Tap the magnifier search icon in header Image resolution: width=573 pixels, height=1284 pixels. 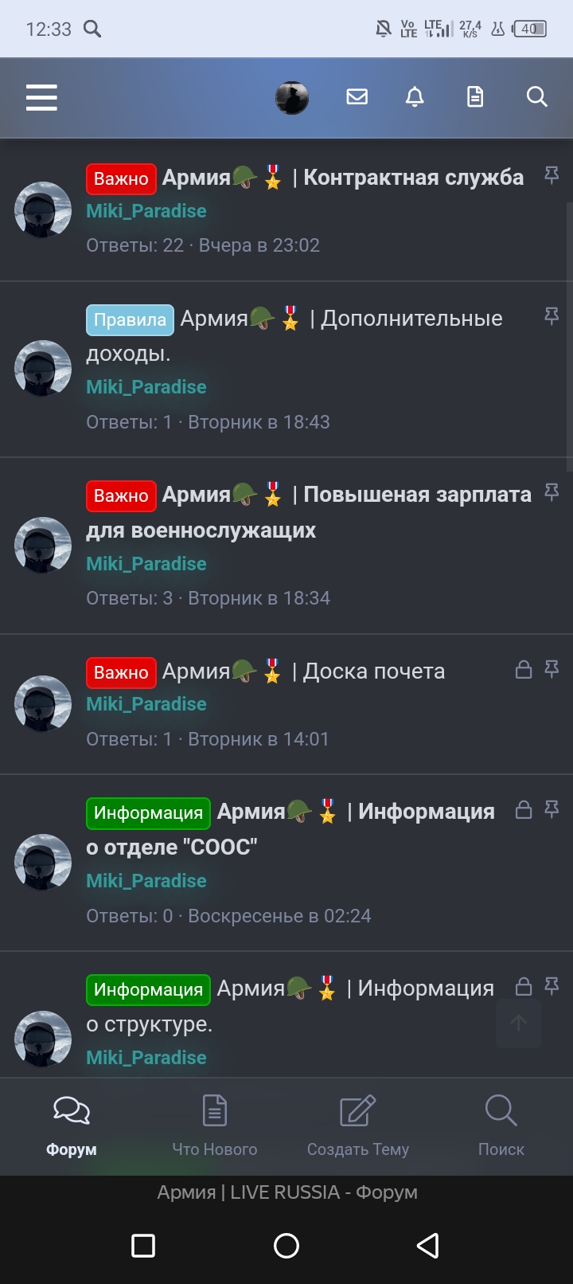[537, 97]
